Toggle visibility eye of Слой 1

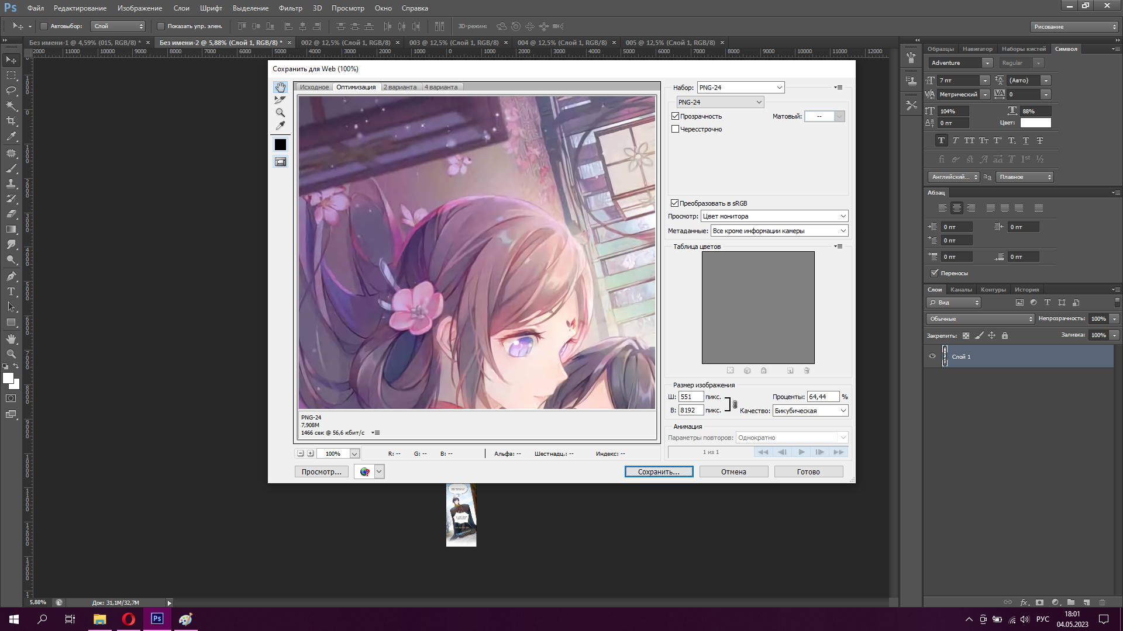click(x=932, y=356)
